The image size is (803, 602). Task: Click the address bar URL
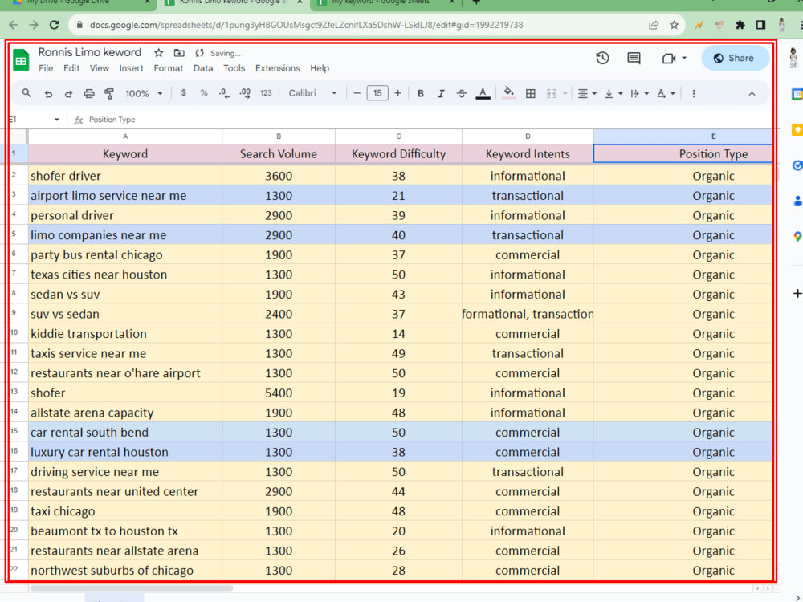[x=306, y=25]
